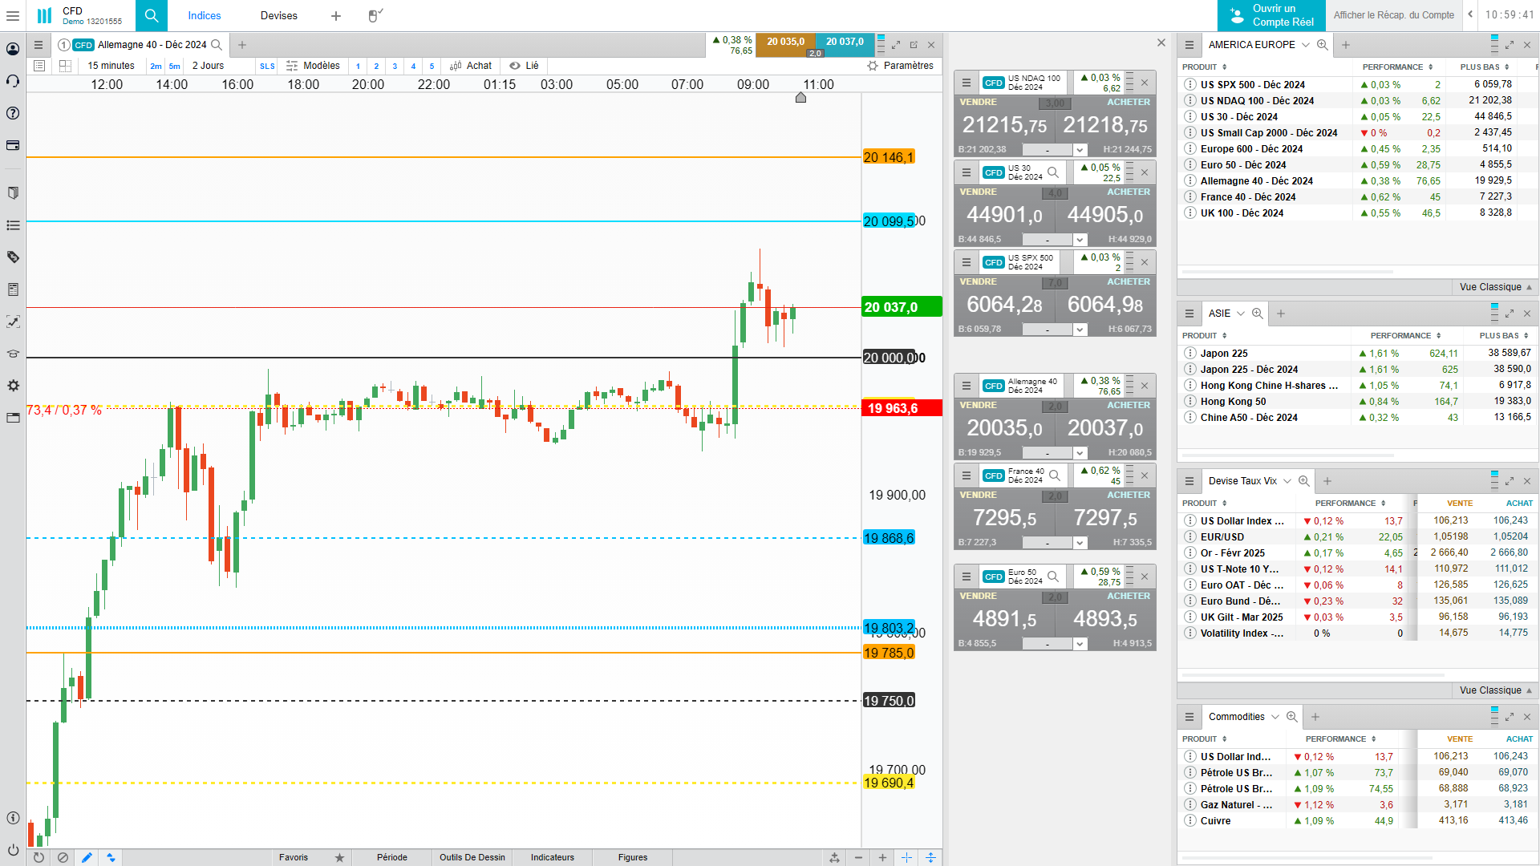Click the grid layout icon in chart toolbar
The width and height of the screenshot is (1540, 866).
point(66,66)
